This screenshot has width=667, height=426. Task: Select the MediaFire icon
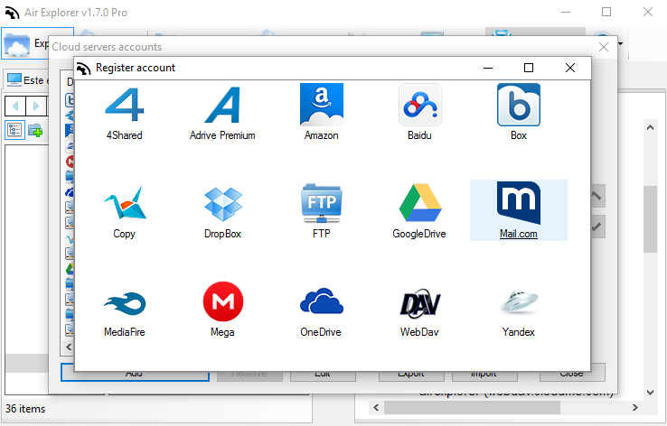coord(124,303)
